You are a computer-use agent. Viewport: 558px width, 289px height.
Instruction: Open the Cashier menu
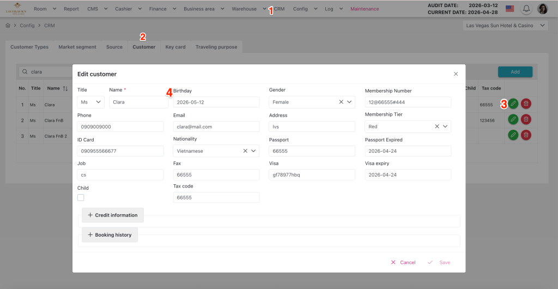click(128, 9)
